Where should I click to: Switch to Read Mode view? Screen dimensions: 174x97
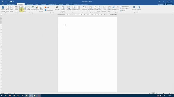tap(150, 93)
